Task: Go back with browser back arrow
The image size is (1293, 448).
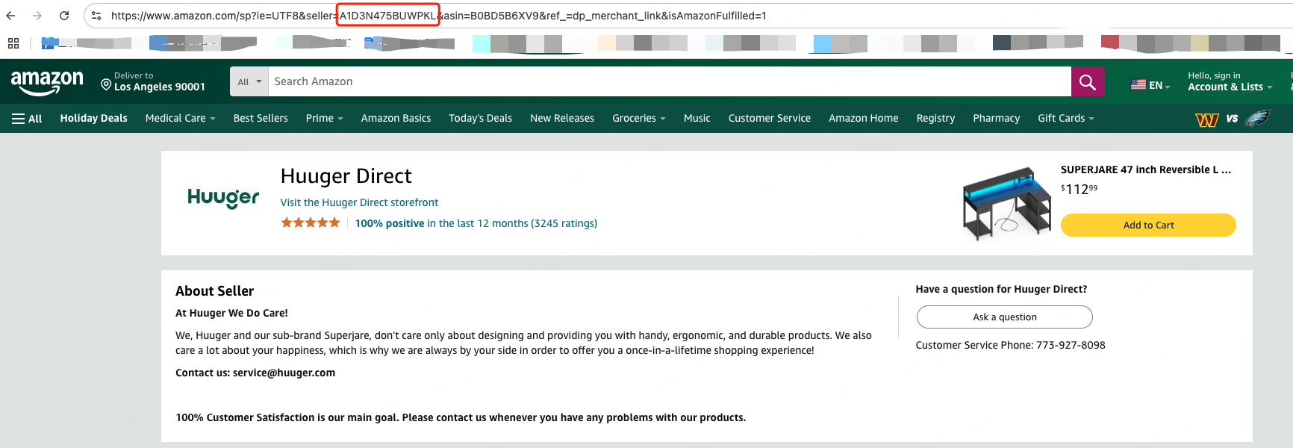Action: 10,15
